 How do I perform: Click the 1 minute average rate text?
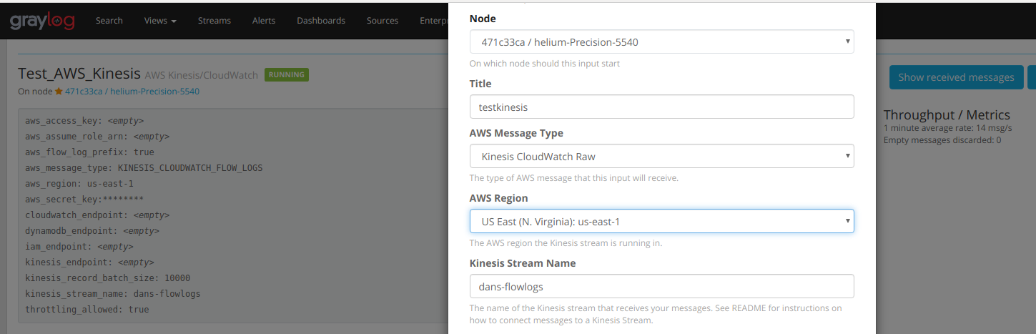(x=947, y=128)
